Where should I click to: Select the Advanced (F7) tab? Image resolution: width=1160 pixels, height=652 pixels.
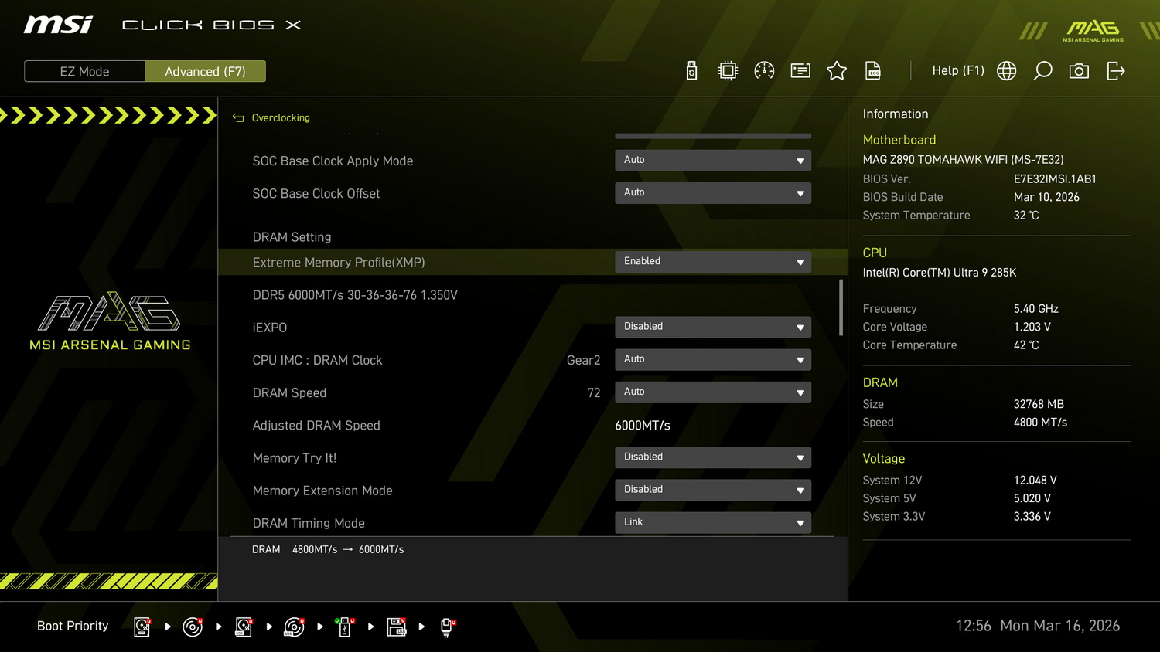pyautogui.click(x=206, y=71)
